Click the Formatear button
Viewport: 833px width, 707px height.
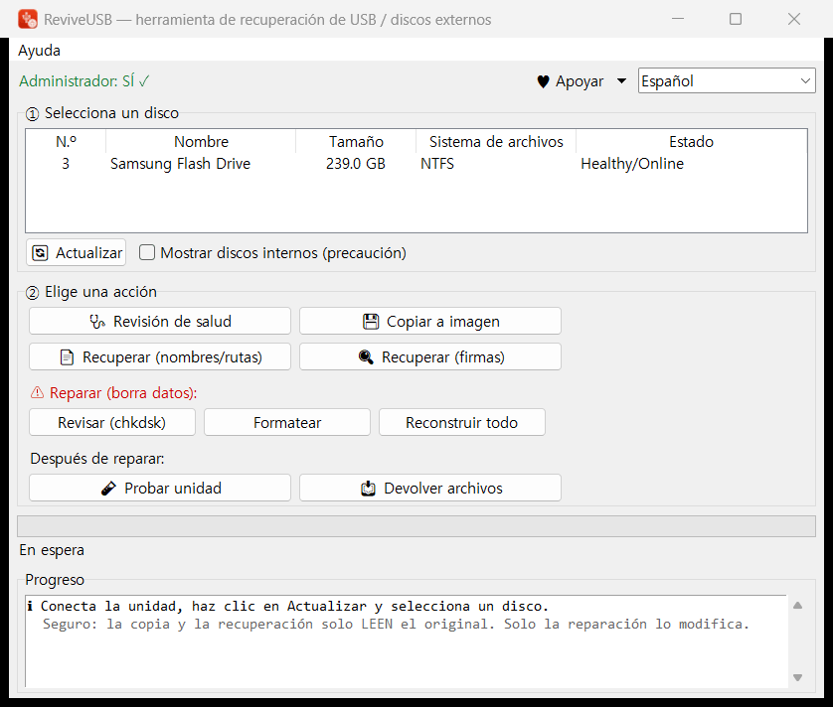click(x=287, y=422)
